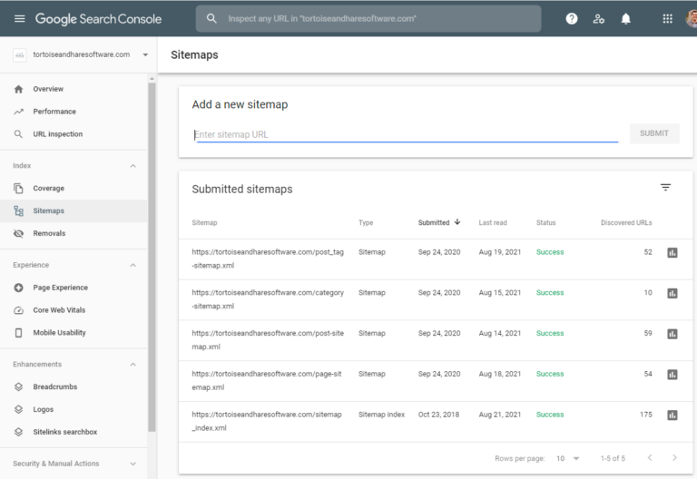Open the hamburger main menu
Screen dimensions: 697x479
click(20, 19)
